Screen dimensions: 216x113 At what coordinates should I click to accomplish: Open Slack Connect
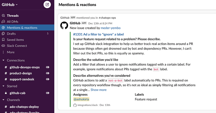17,46
